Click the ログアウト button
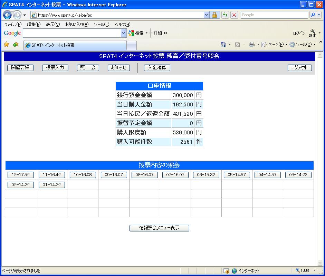The width and height of the screenshot is (325, 276). click(x=300, y=68)
